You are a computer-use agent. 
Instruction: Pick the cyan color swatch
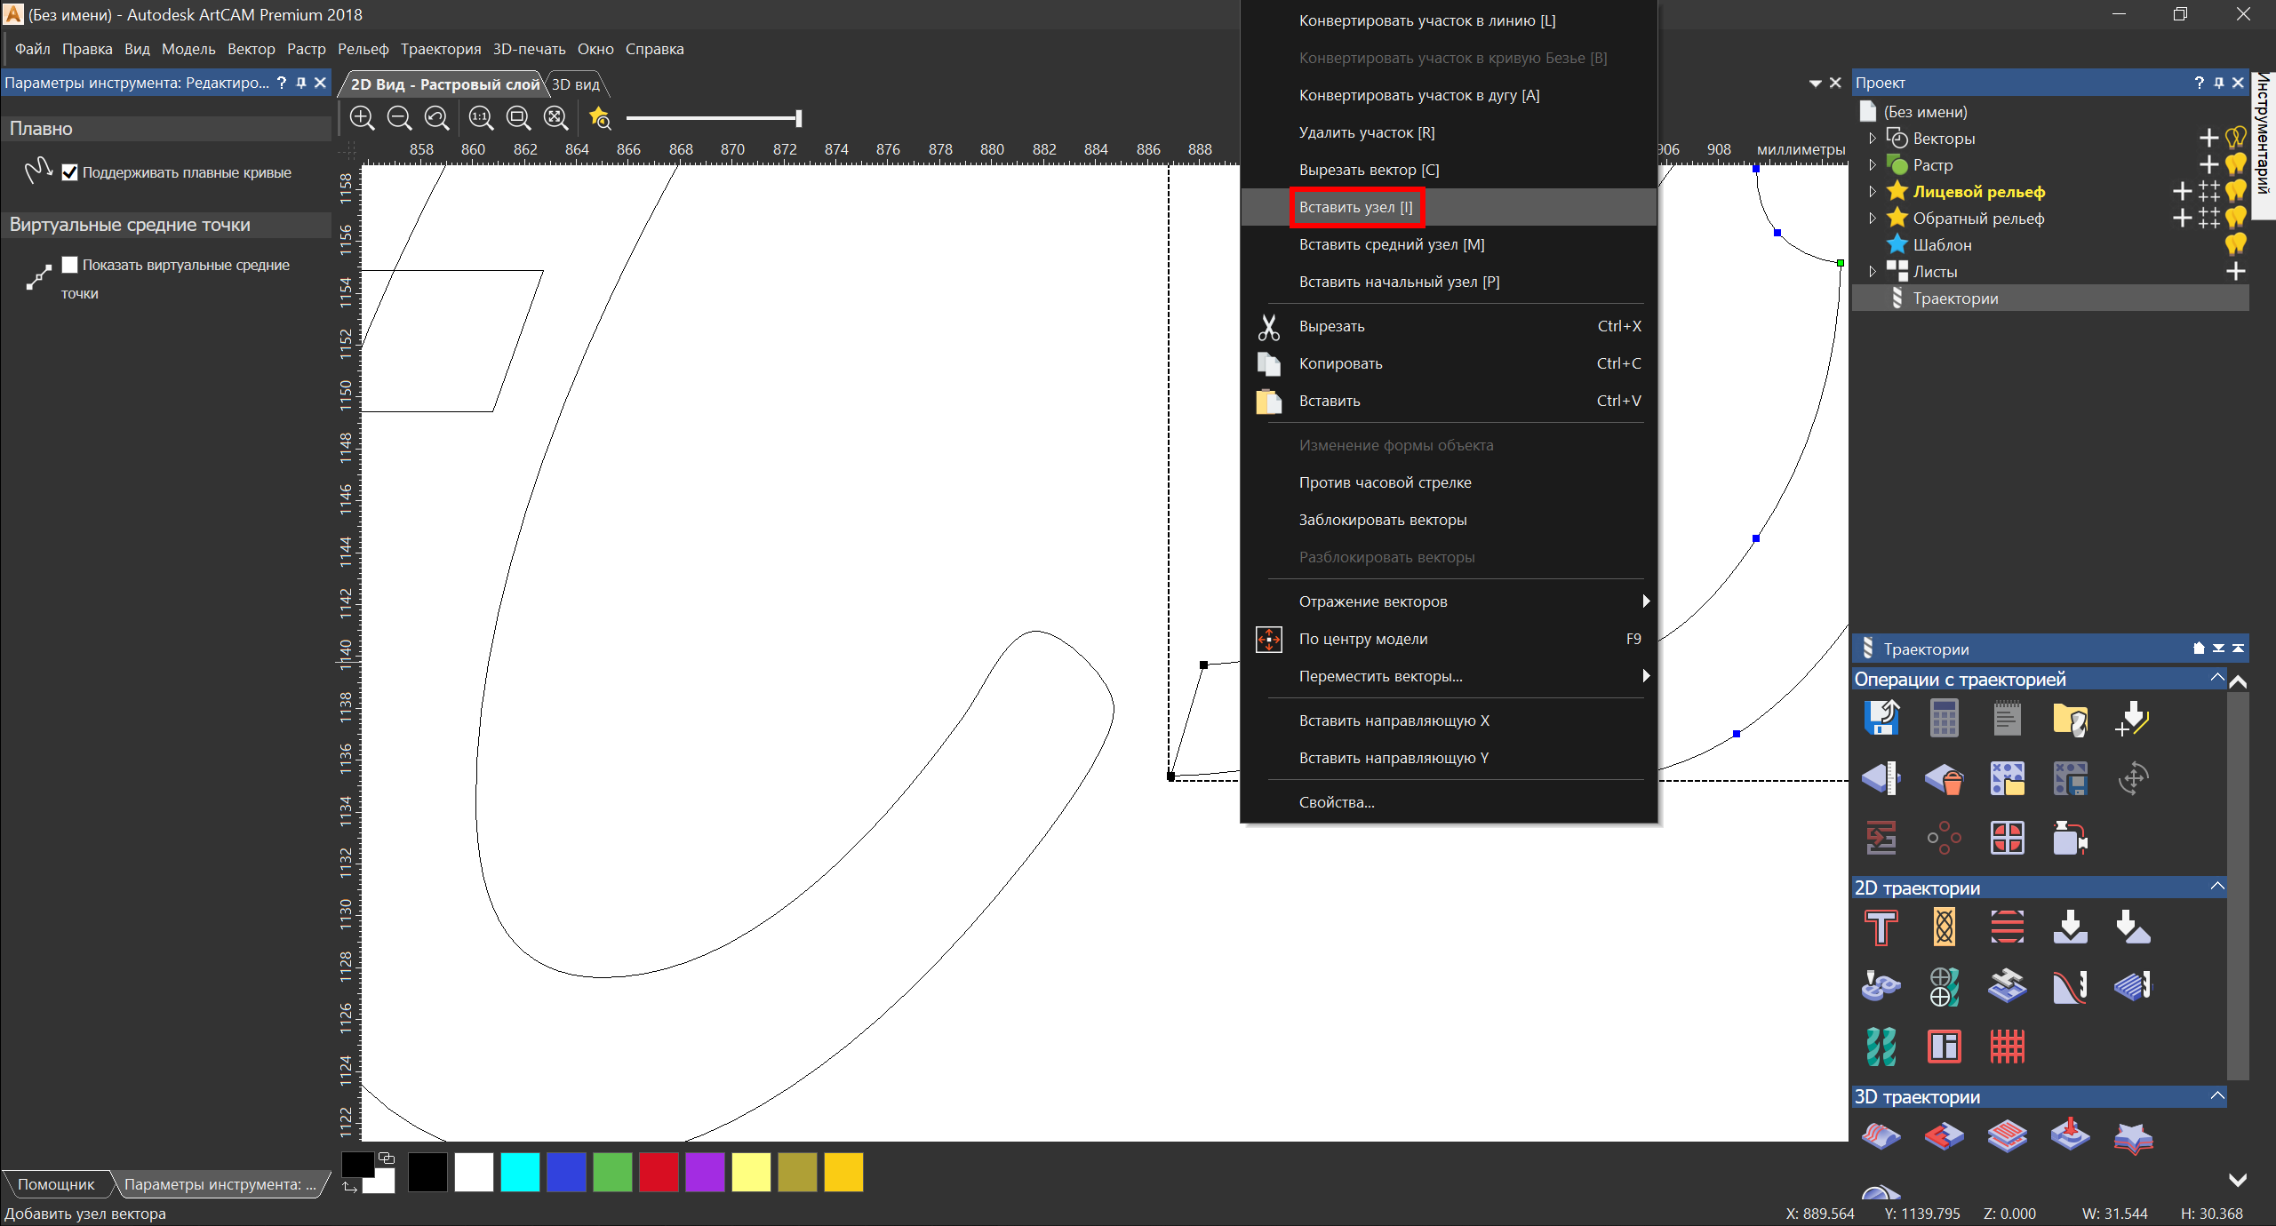[x=520, y=1172]
